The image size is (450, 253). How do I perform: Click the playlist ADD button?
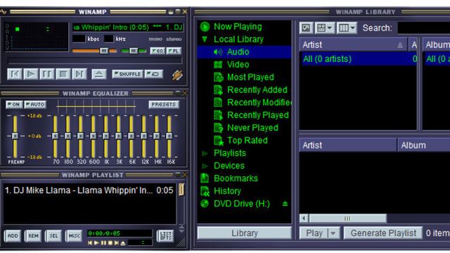pyautogui.click(x=13, y=236)
